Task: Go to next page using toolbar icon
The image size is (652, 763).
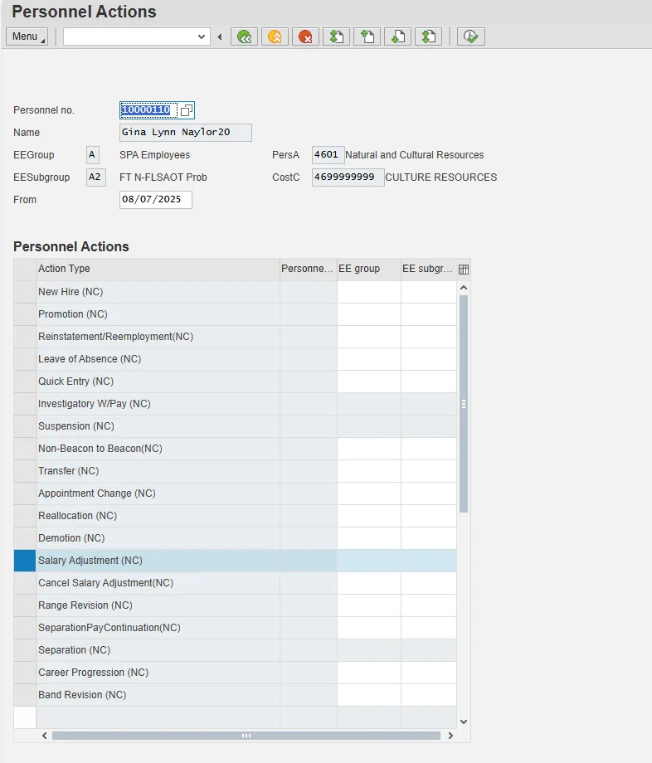Action: click(397, 36)
